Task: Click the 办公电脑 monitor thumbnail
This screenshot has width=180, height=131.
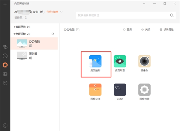Action: [x=22, y=43]
